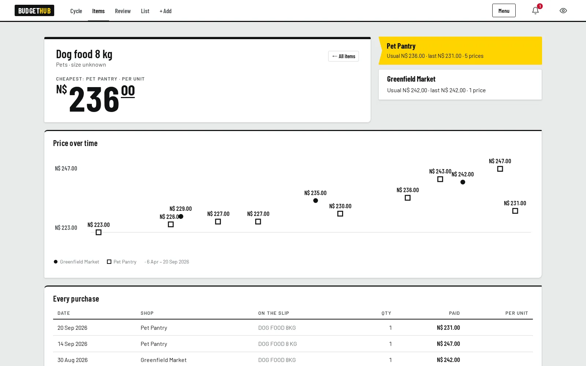Click the DOG FOOD 8 KG slip text
The width and height of the screenshot is (586, 366).
coord(278,344)
